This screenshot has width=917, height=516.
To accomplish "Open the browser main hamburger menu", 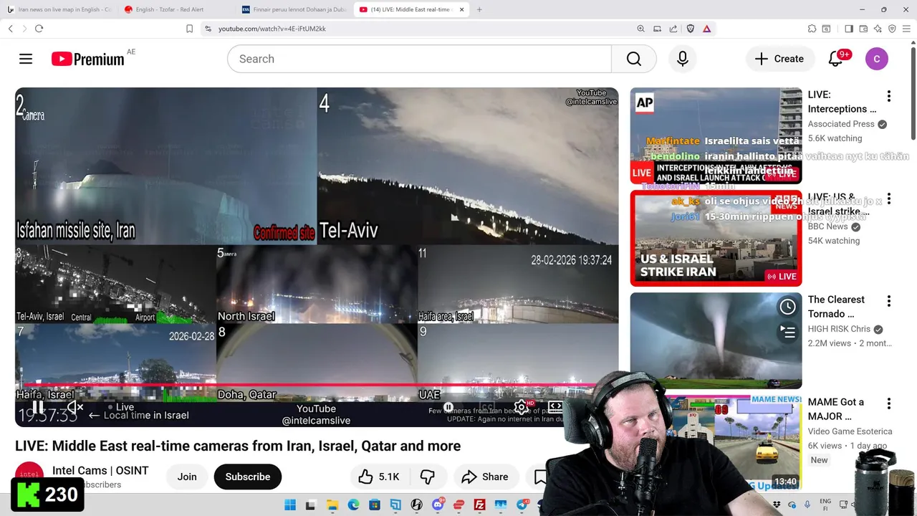I will point(907,29).
